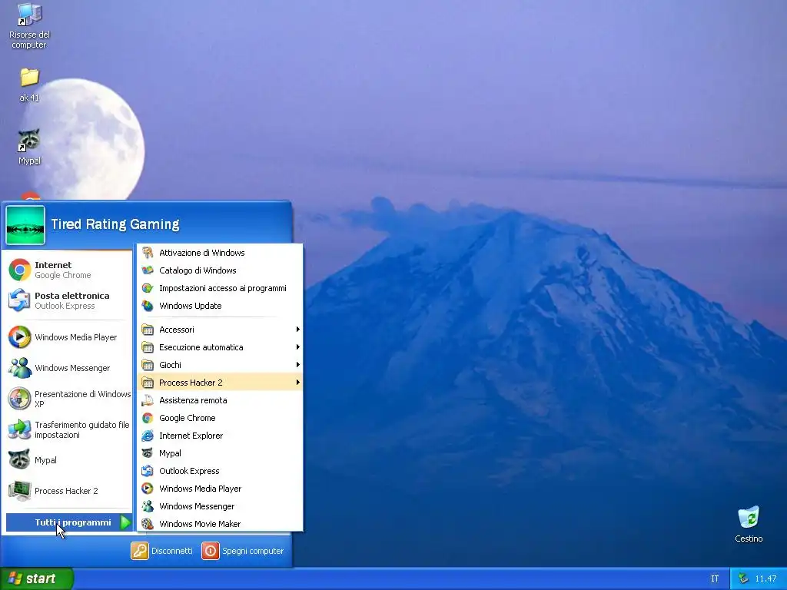Open Impostazioni accesso ai programmi

click(220, 288)
